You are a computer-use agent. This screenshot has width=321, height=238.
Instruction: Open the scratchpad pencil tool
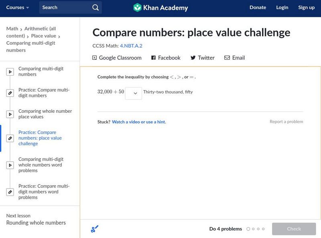coord(95,229)
